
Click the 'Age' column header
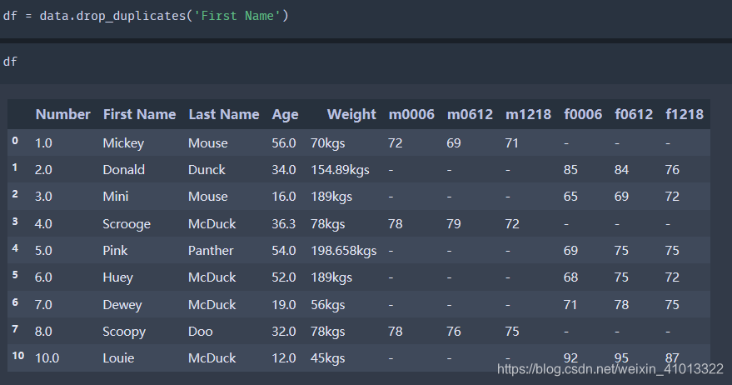(x=285, y=115)
